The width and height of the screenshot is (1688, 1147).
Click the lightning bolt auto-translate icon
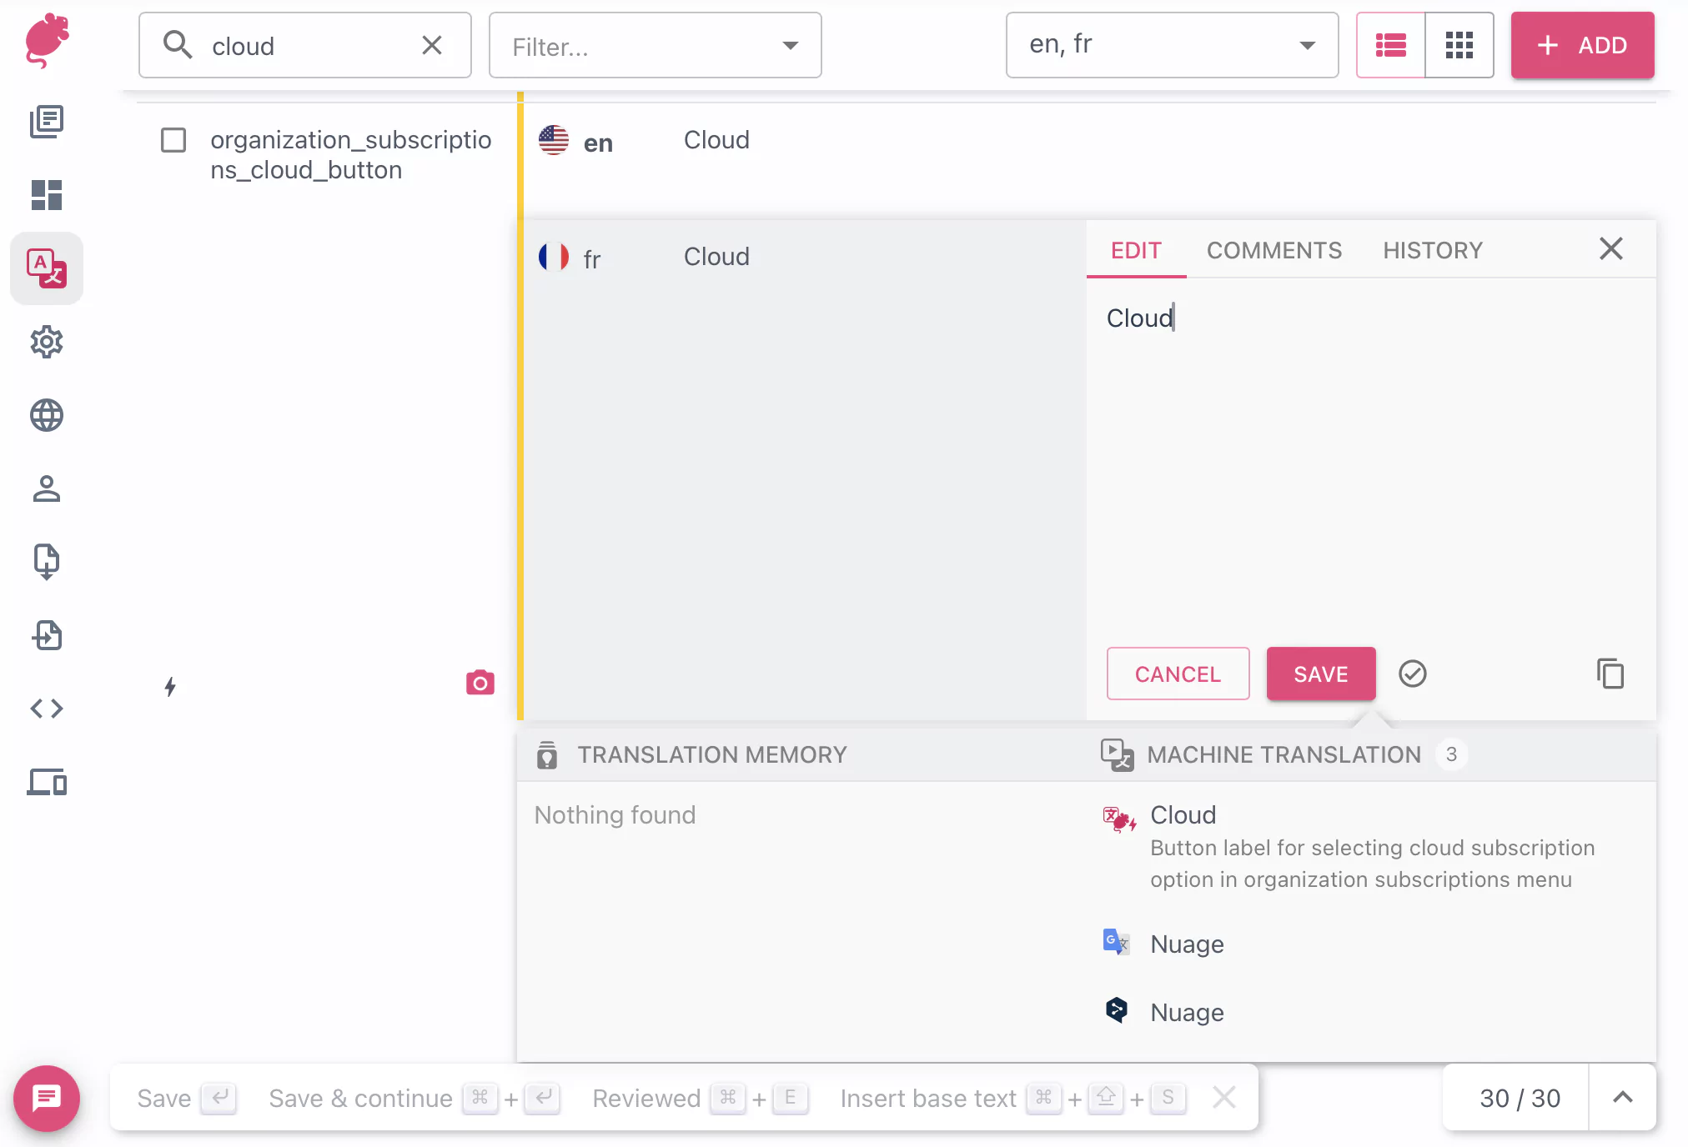(x=170, y=687)
